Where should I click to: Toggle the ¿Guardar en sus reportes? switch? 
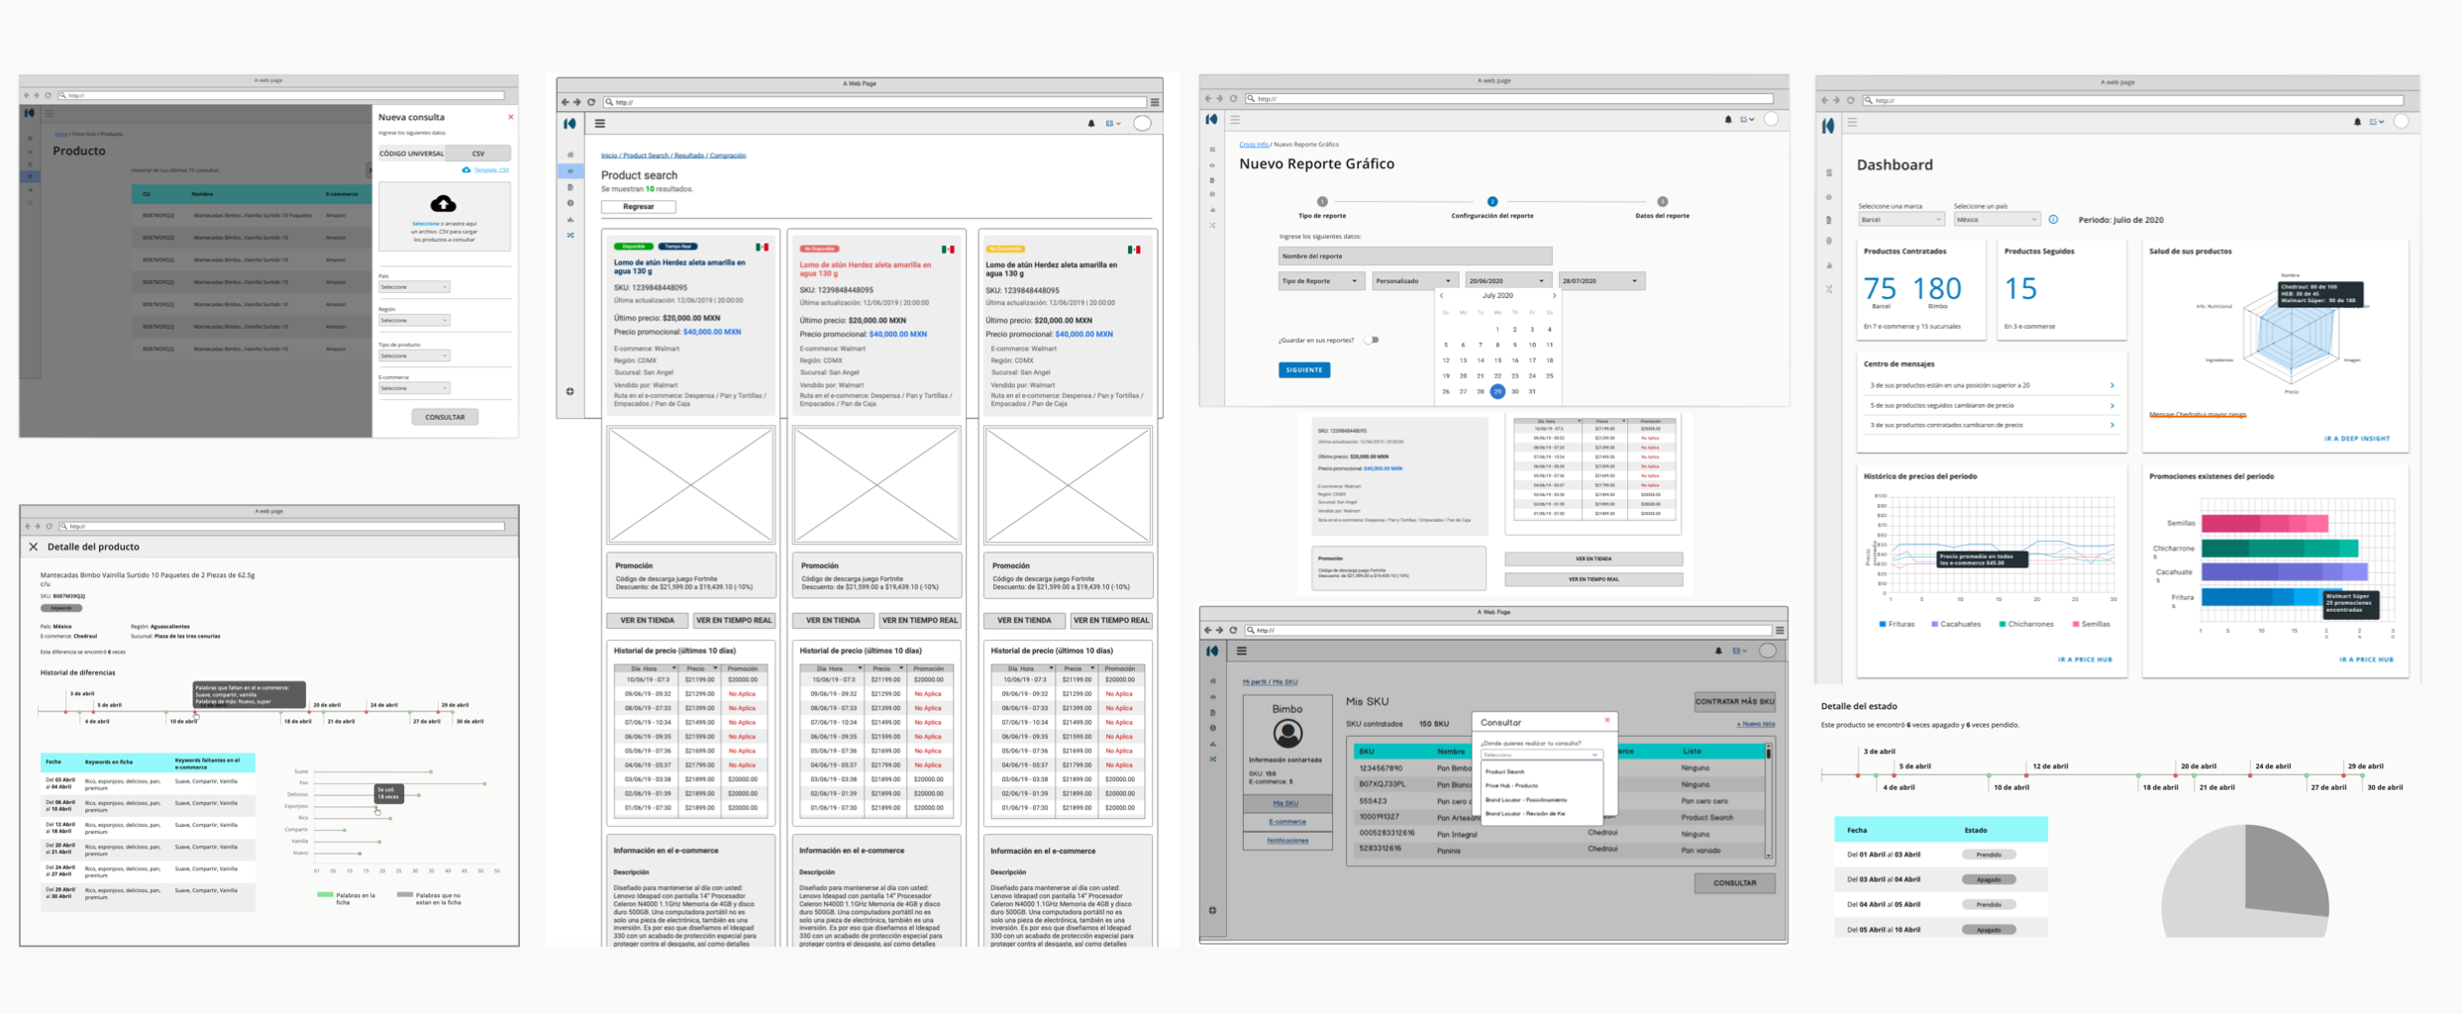[1372, 341]
